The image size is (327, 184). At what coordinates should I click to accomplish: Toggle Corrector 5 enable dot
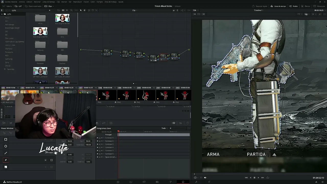[x=97, y=151]
